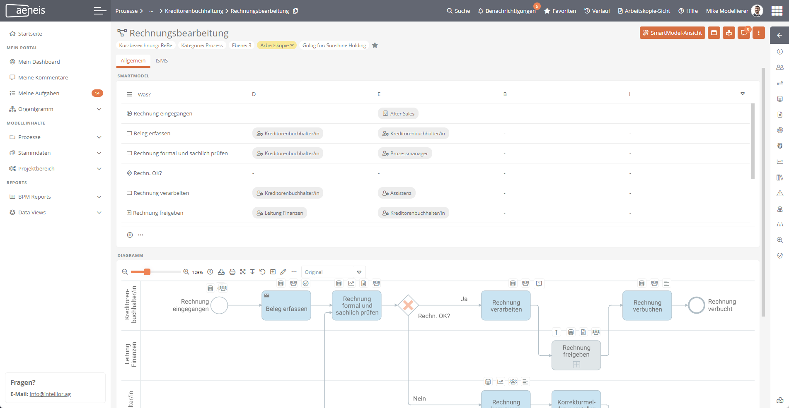Open diagram edit pencil tool
This screenshot has width=789, height=408.
point(283,272)
